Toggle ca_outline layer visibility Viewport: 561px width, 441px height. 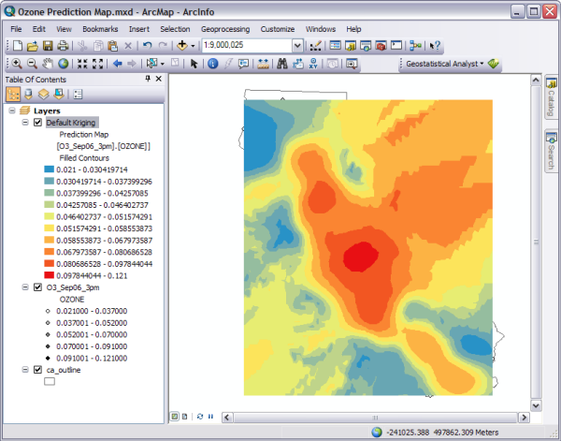click(x=37, y=370)
